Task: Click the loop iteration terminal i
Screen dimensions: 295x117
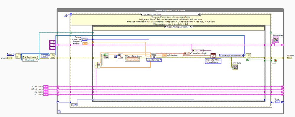Action: click(59, 112)
